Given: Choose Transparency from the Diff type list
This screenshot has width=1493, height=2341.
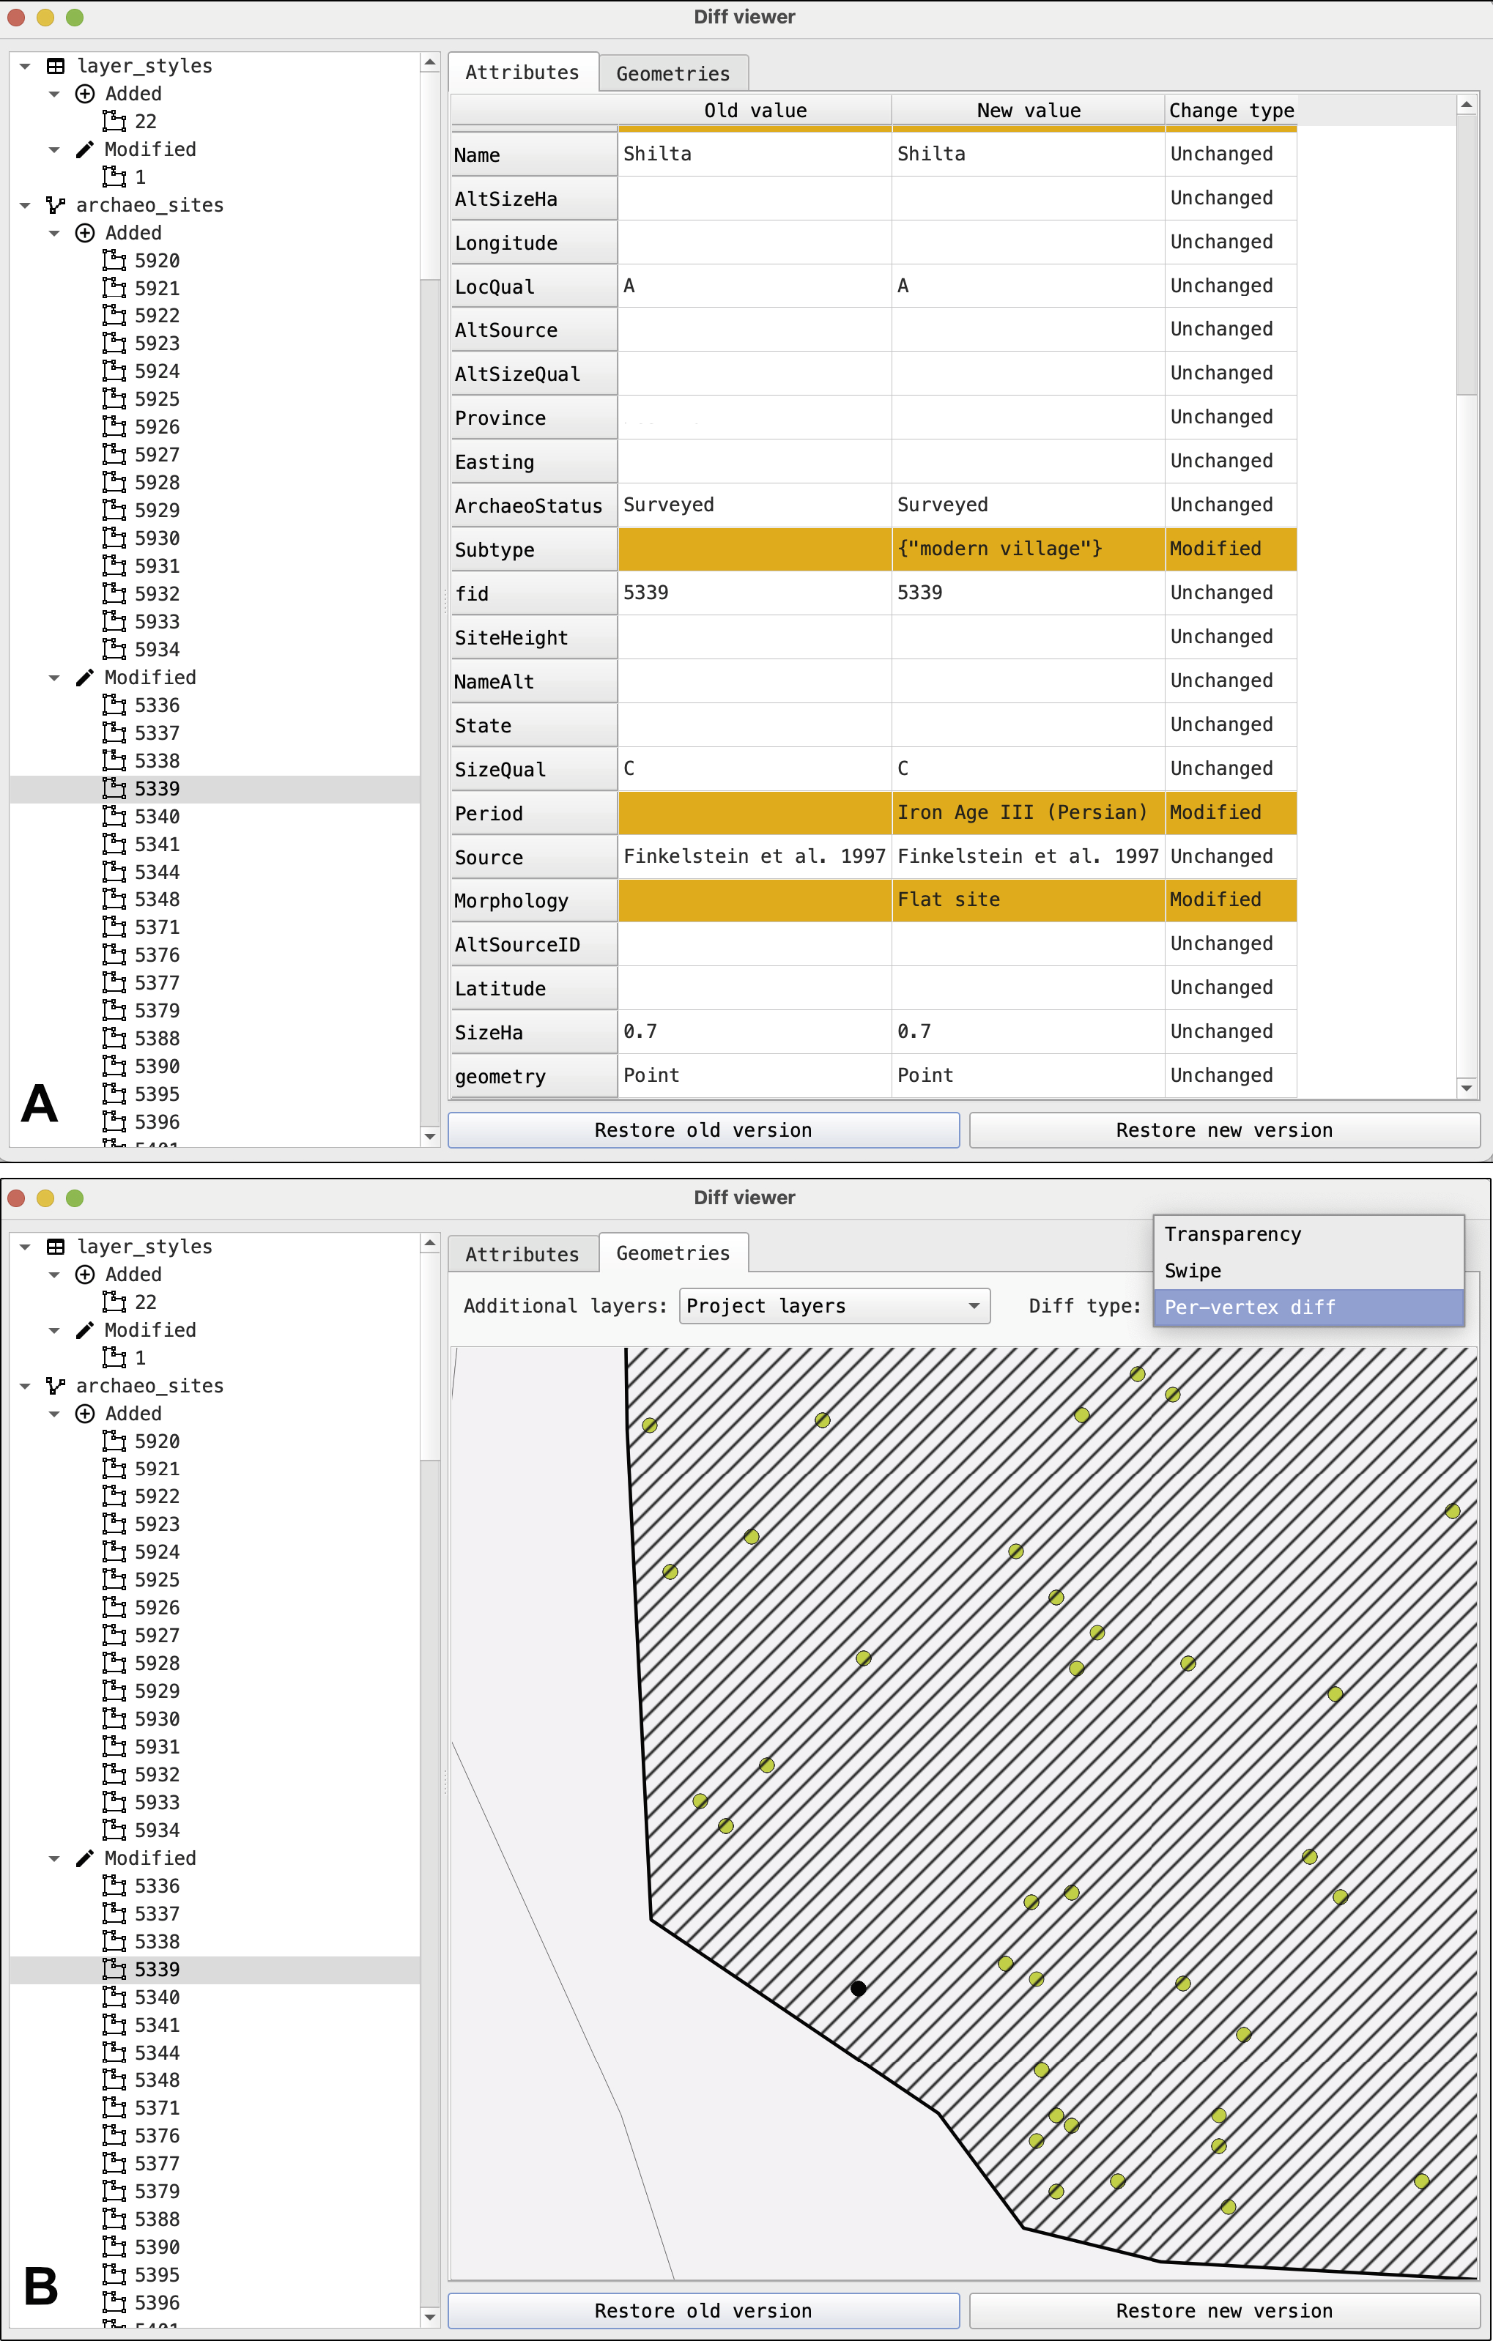Looking at the screenshot, I should [x=1308, y=1233].
